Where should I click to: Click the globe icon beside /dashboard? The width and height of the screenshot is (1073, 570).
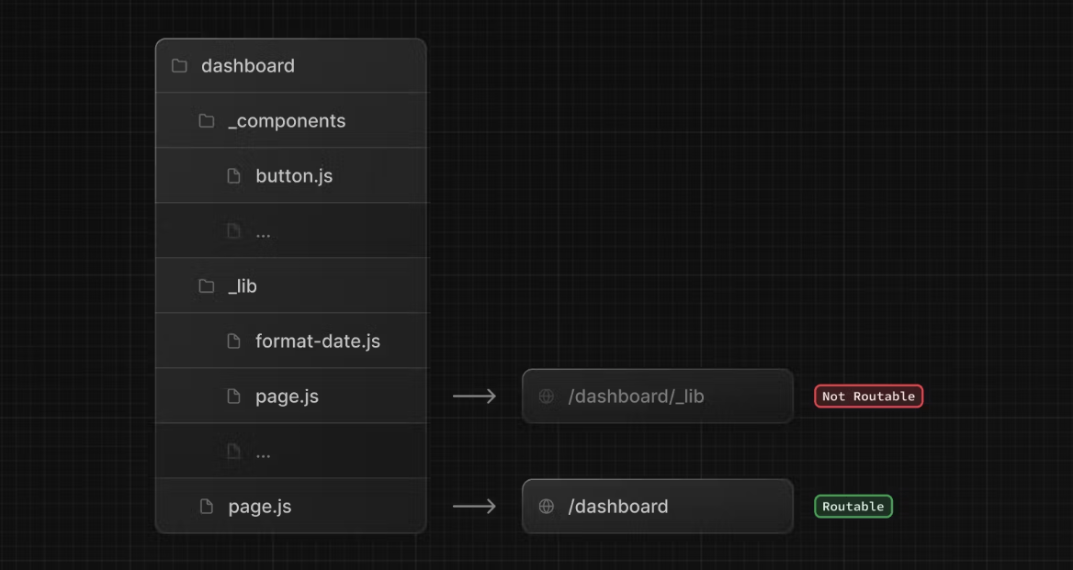[546, 507]
